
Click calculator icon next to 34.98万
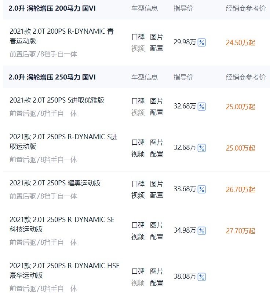201,231
